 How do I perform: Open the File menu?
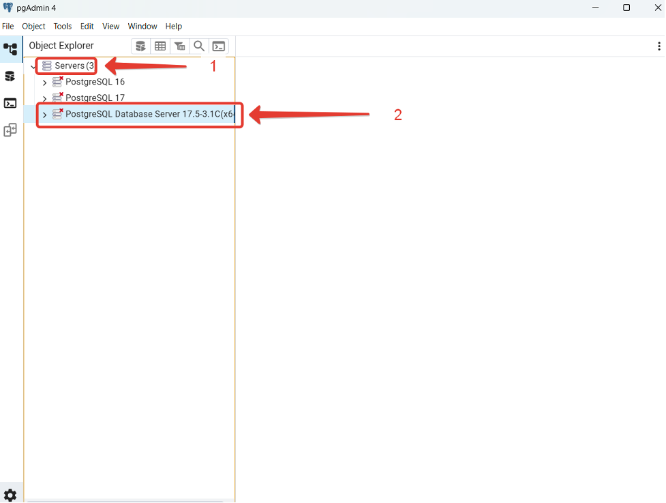(8, 26)
